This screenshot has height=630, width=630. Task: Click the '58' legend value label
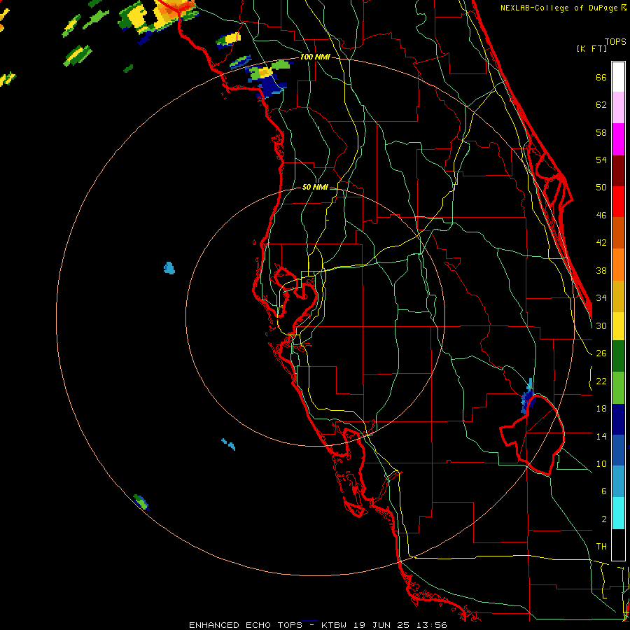[601, 132]
